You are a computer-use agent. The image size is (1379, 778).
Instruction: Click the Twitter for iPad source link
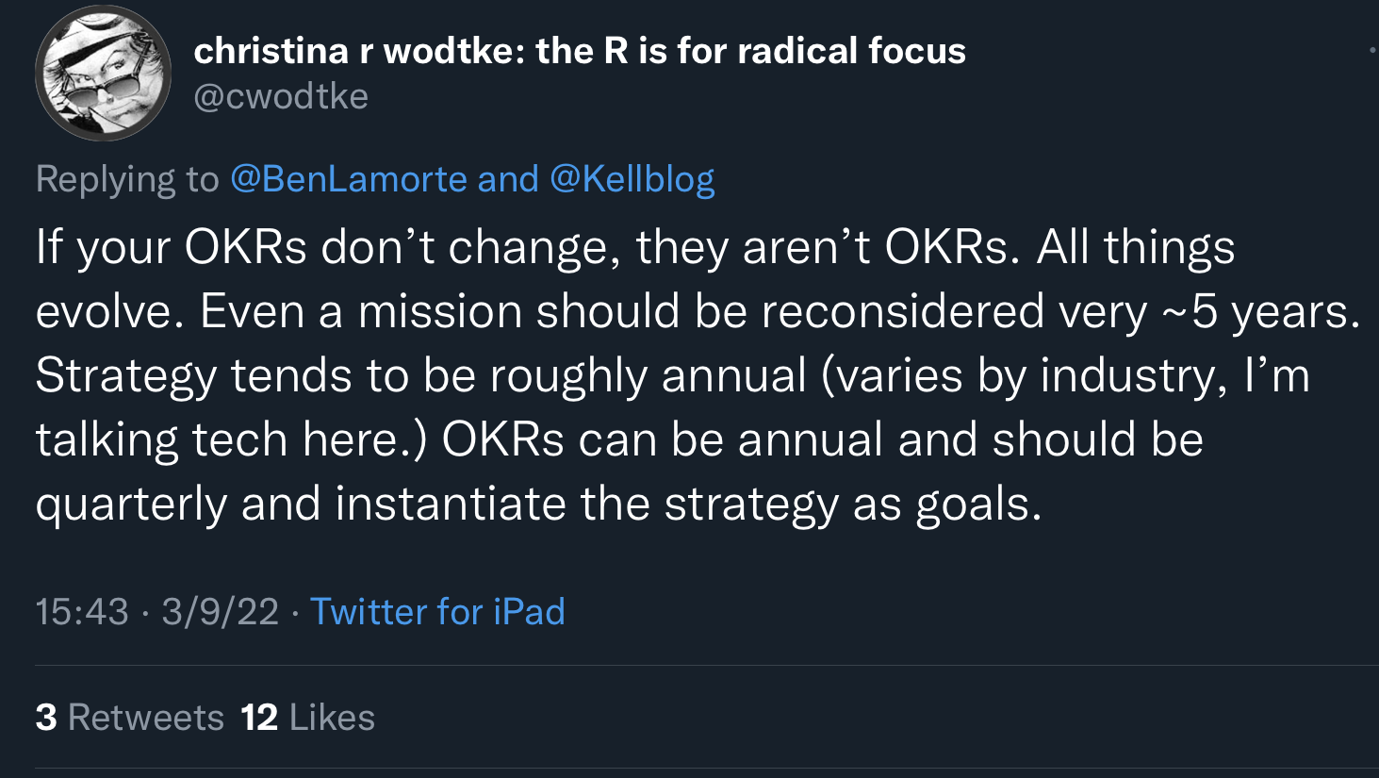(439, 612)
